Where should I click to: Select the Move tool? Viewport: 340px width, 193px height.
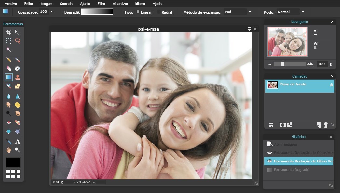18,32
